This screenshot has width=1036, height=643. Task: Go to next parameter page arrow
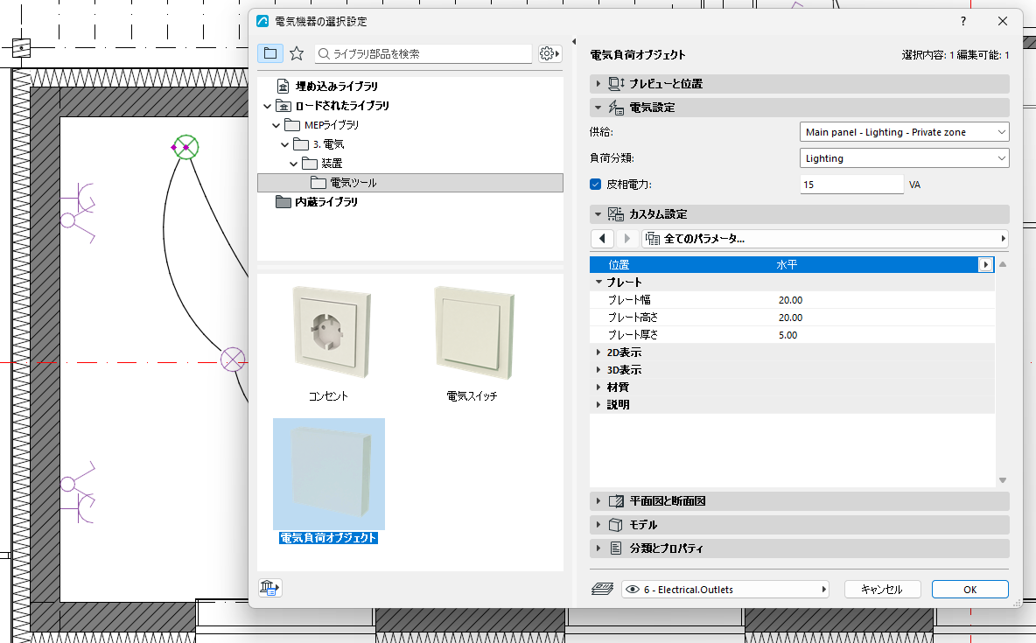[627, 239]
